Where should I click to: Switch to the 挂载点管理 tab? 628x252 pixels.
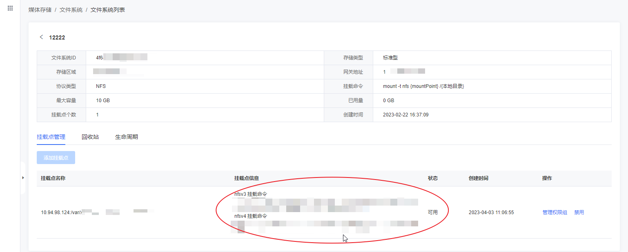coord(51,137)
